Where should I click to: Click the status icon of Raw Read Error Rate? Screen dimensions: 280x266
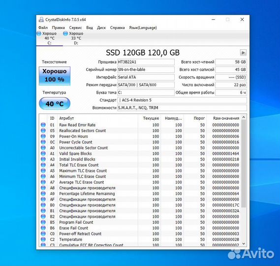coord(43,125)
